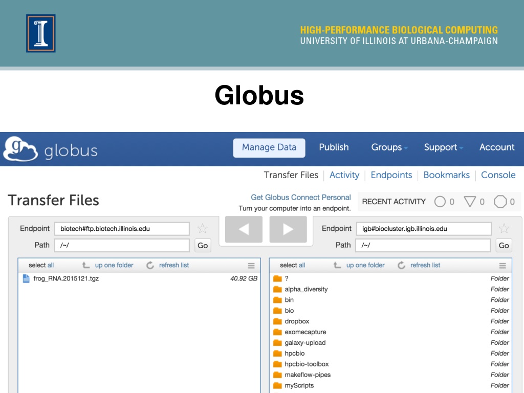The width and height of the screenshot is (524, 393).
Task: Click select all in the left pane
Action: coord(41,266)
